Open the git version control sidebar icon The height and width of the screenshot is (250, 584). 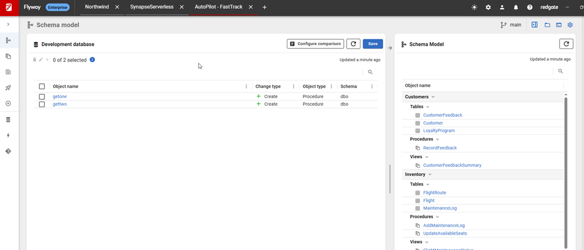pos(8,151)
